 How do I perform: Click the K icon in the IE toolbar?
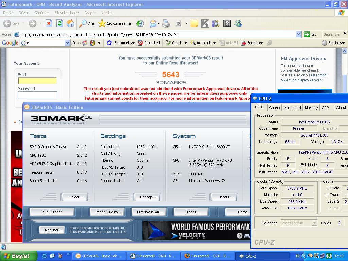click(205, 23)
